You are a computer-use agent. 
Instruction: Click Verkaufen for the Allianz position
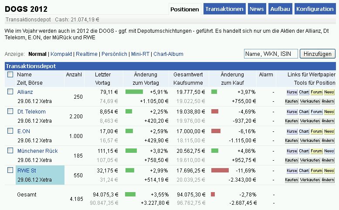[309, 101]
